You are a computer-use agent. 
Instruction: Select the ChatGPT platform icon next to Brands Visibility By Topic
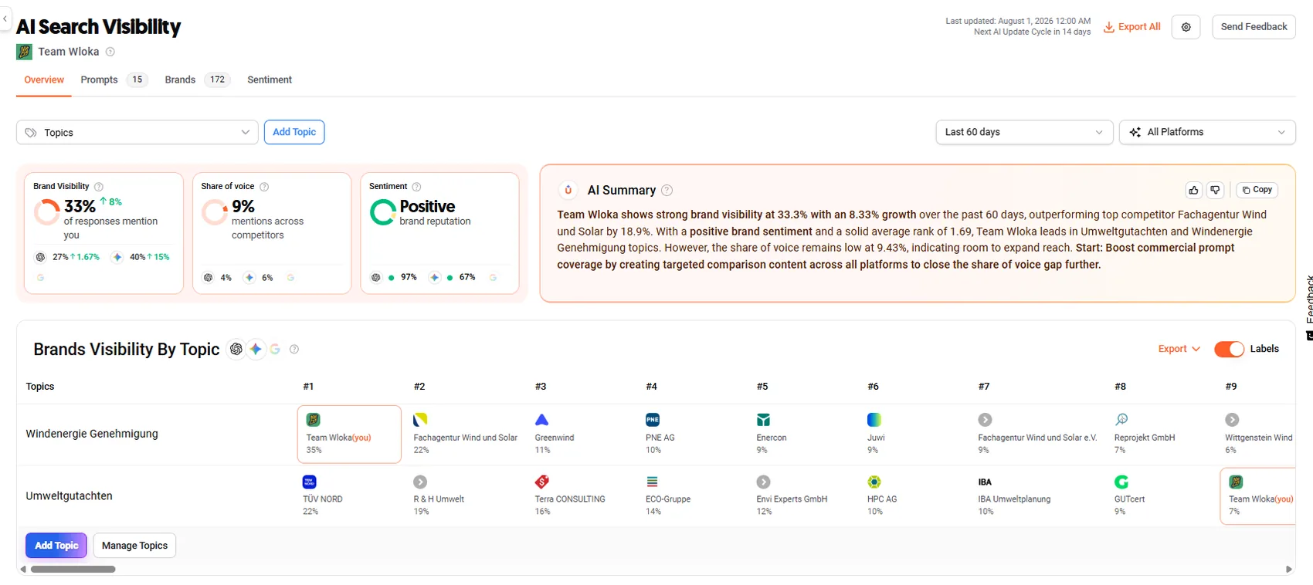(x=236, y=350)
